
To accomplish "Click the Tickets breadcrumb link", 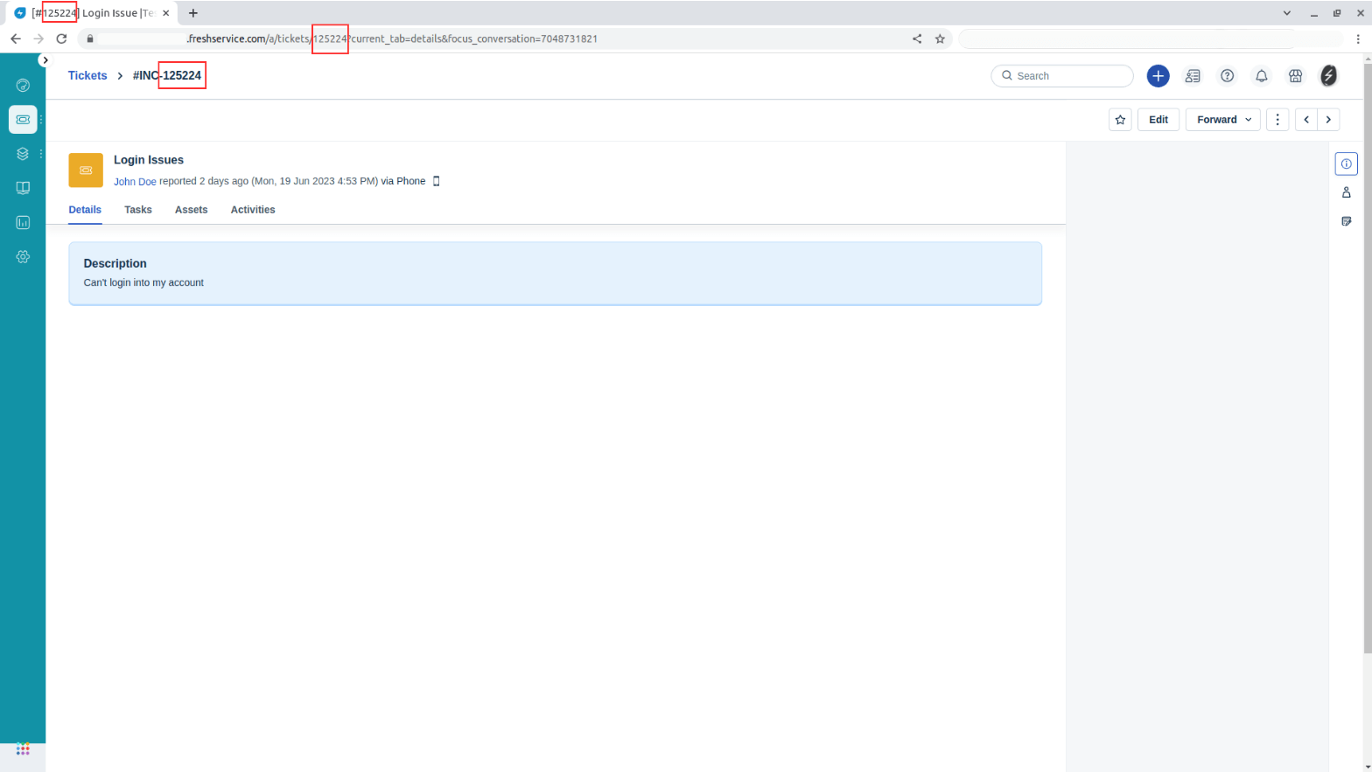I will [87, 75].
